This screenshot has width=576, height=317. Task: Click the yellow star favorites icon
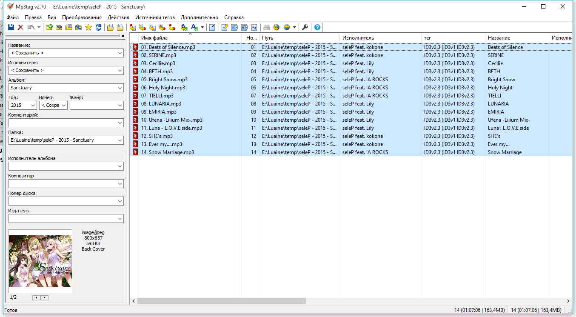88,27
